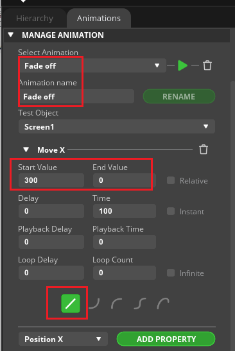Click the RENAME button
The height and width of the screenshot is (351, 235).
(179, 96)
